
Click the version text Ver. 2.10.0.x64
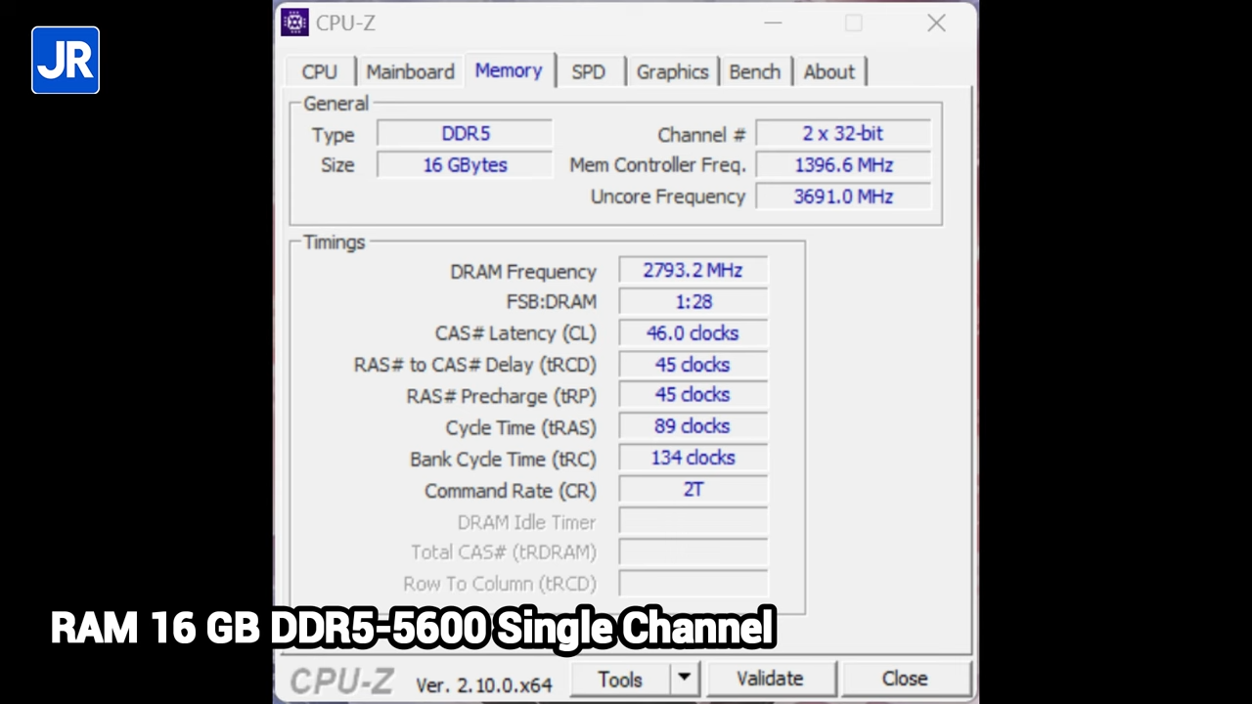(483, 684)
